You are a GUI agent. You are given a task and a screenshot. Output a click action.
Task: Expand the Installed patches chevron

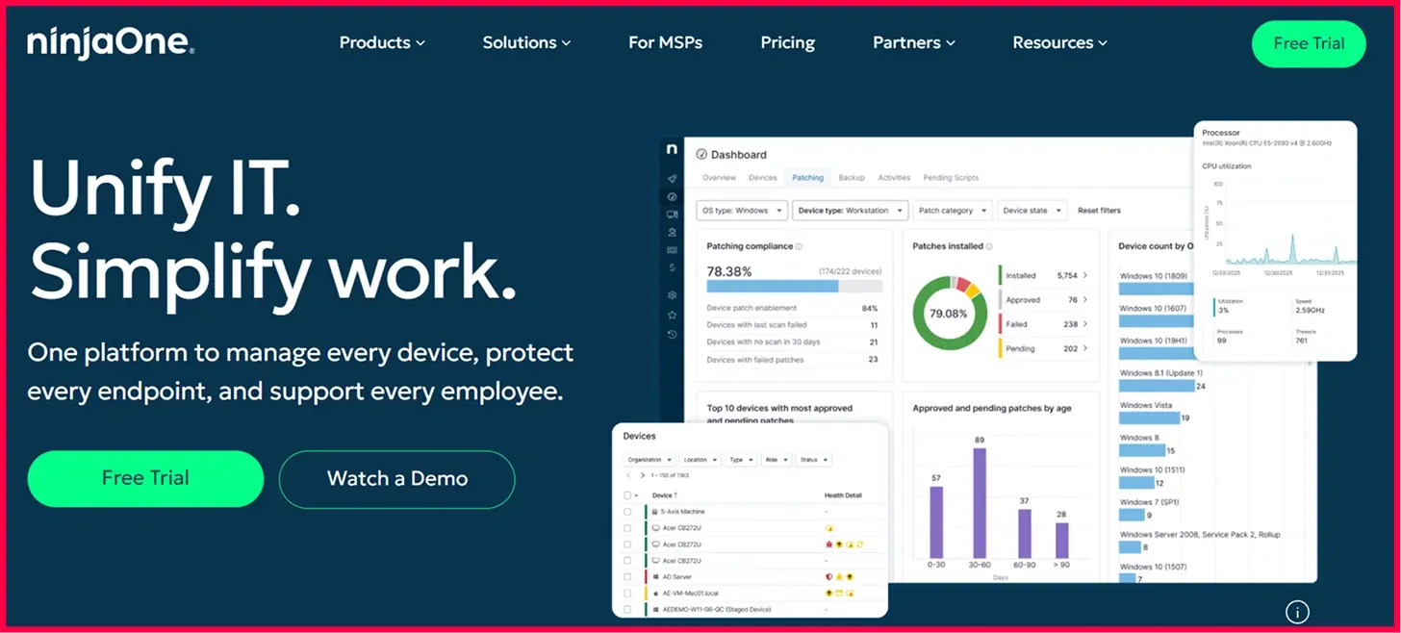tap(1086, 275)
